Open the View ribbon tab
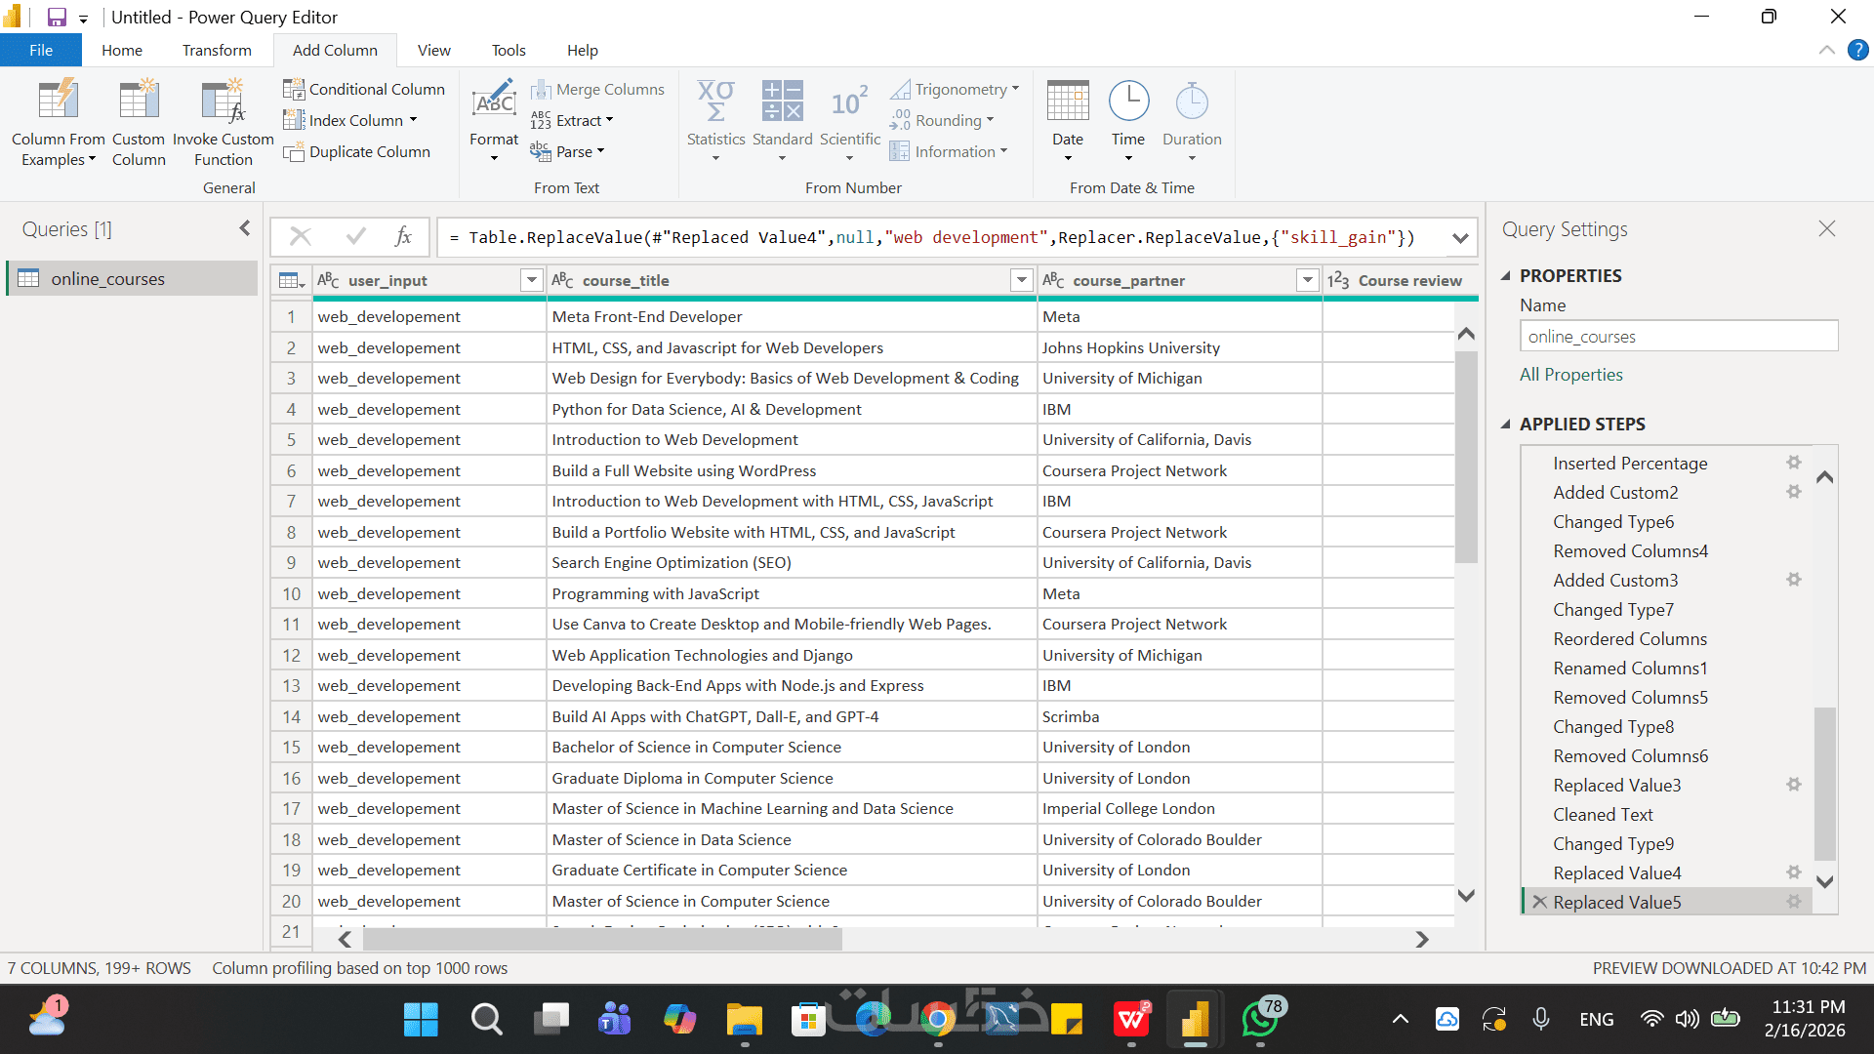The height and width of the screenshot is (1054, 1874). (x=433, y=50)
